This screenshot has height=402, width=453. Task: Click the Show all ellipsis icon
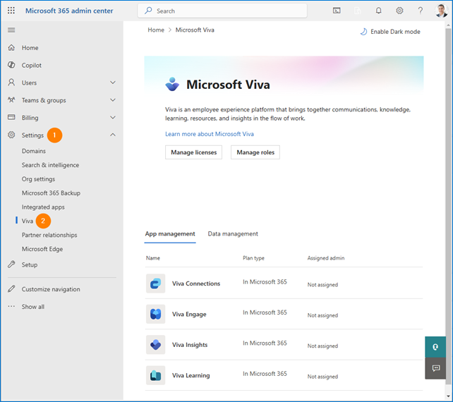(x=11, y=306)
